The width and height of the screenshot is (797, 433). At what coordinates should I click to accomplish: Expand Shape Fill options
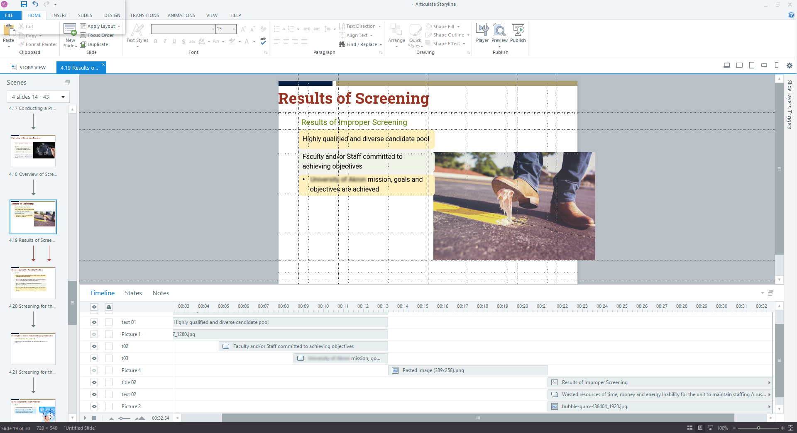pyautogui.click(x=458, y=27)
